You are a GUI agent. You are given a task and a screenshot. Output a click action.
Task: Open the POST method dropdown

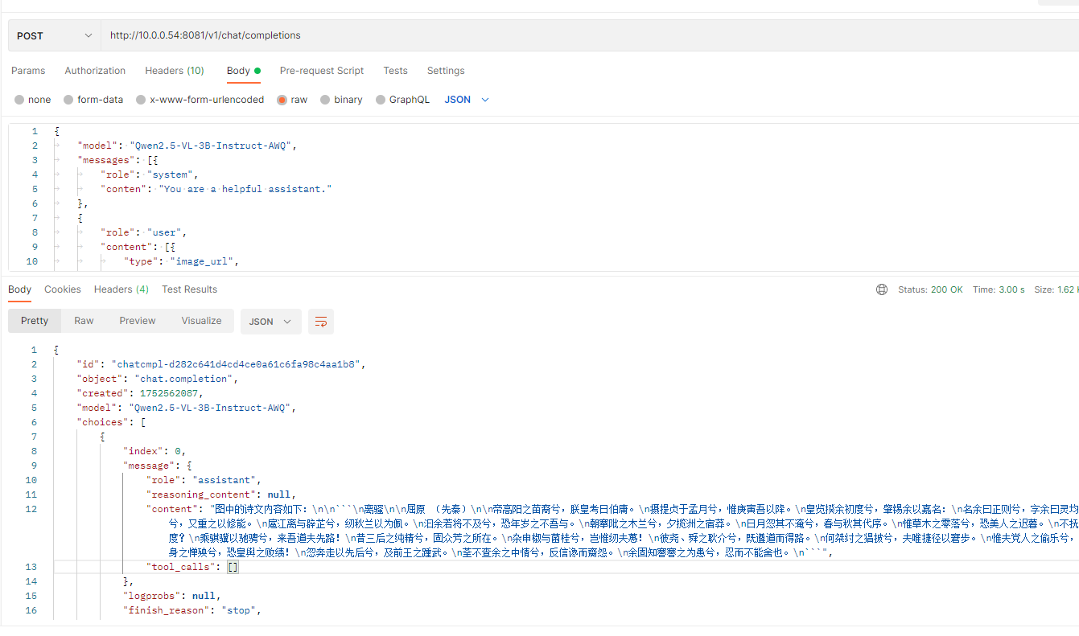pyautogui.click(x=55, y=35)
